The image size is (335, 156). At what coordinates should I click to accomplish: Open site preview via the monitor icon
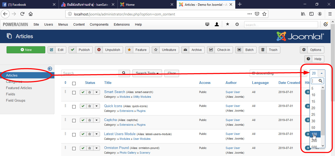pyautogui.click(x=207, y=24)
